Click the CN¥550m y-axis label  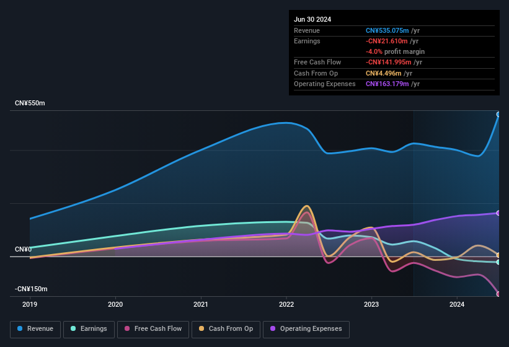[30, 103]
